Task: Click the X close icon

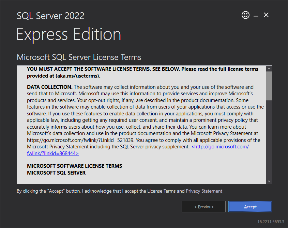Action: (266, 15)
